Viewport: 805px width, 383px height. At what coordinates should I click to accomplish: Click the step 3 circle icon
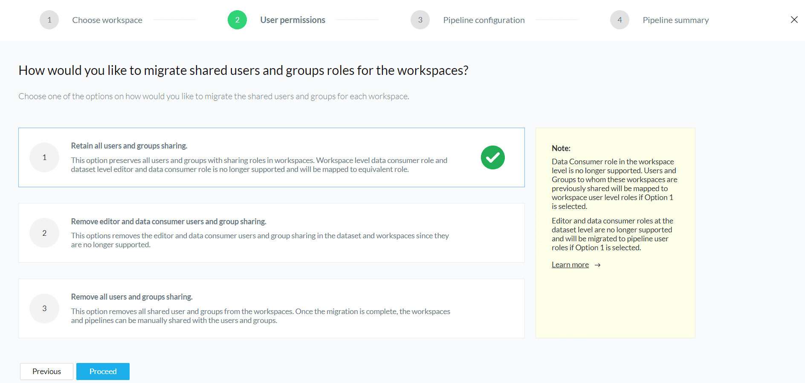(x=420, y=20)
